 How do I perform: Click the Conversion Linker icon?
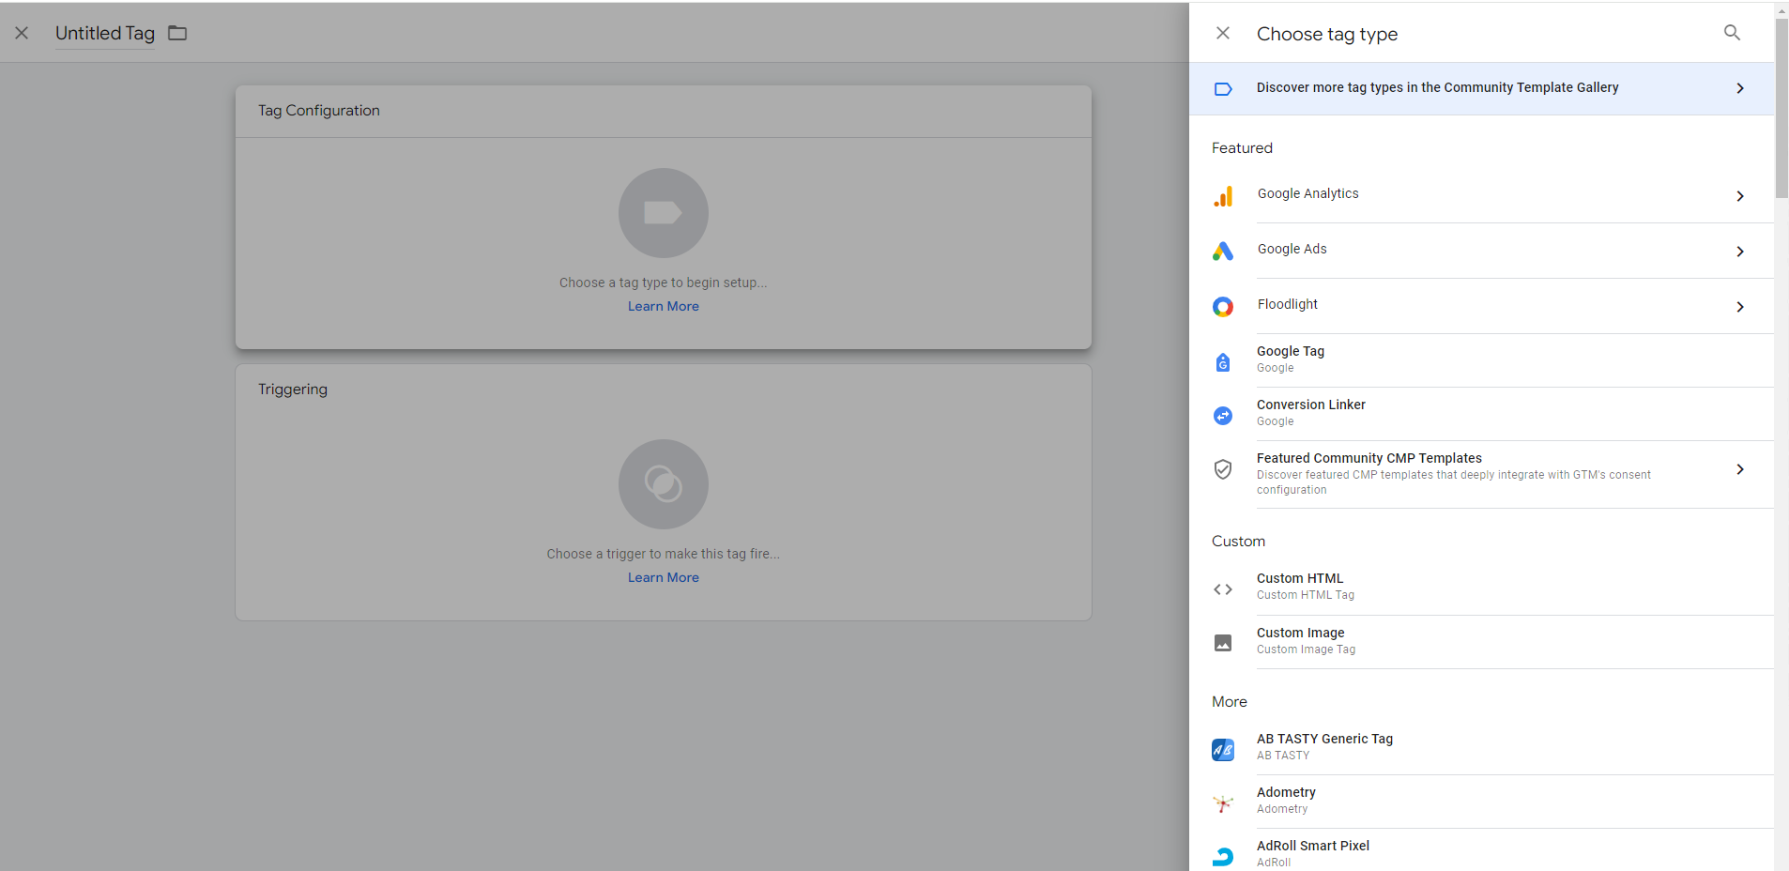point(1223,416)
